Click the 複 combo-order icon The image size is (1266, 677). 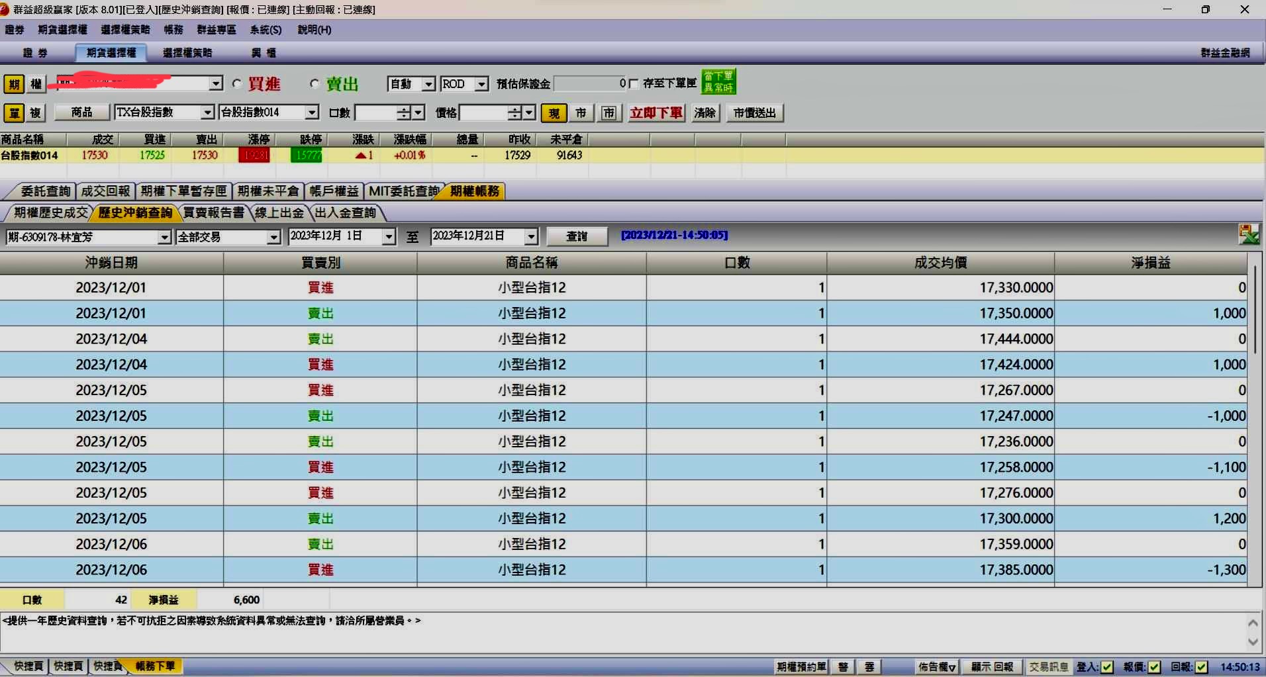point(36,113)
